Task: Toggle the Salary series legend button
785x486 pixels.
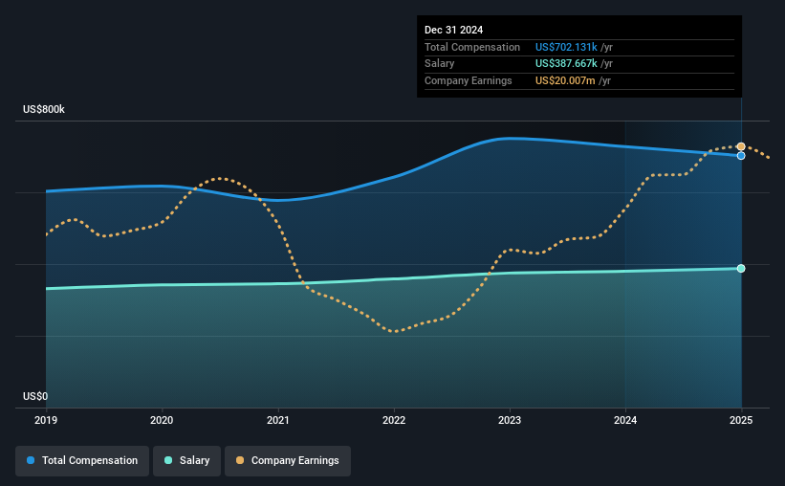Action: [x=186, y=460]
